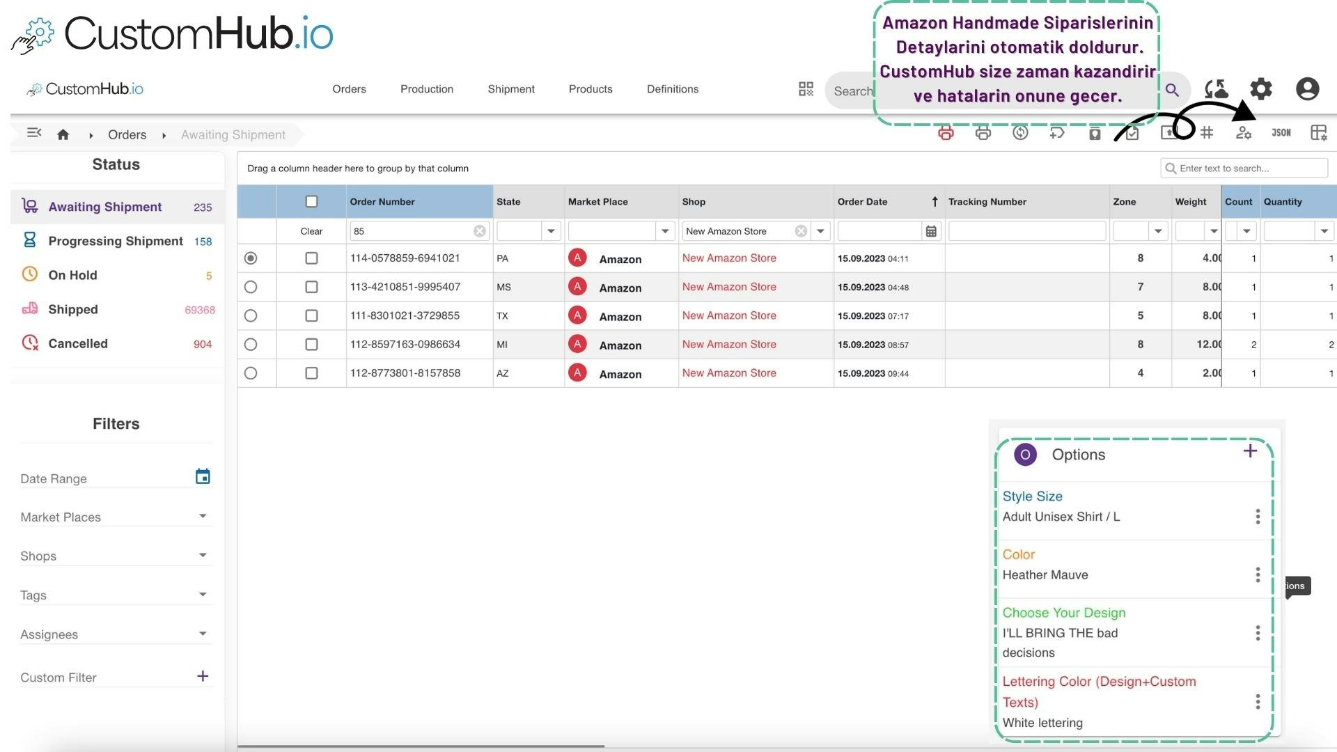Viewport: 1337px width, 752px height.
Task: Open the assign user settings icon
Action: click(1244, 132)
